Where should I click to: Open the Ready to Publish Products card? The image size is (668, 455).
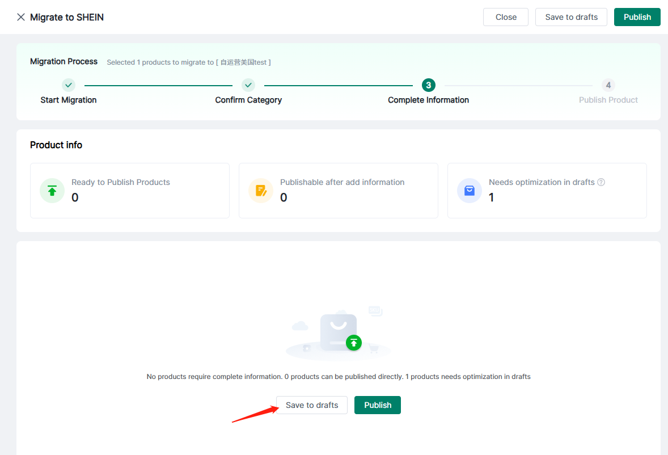(x=129, y=191)
